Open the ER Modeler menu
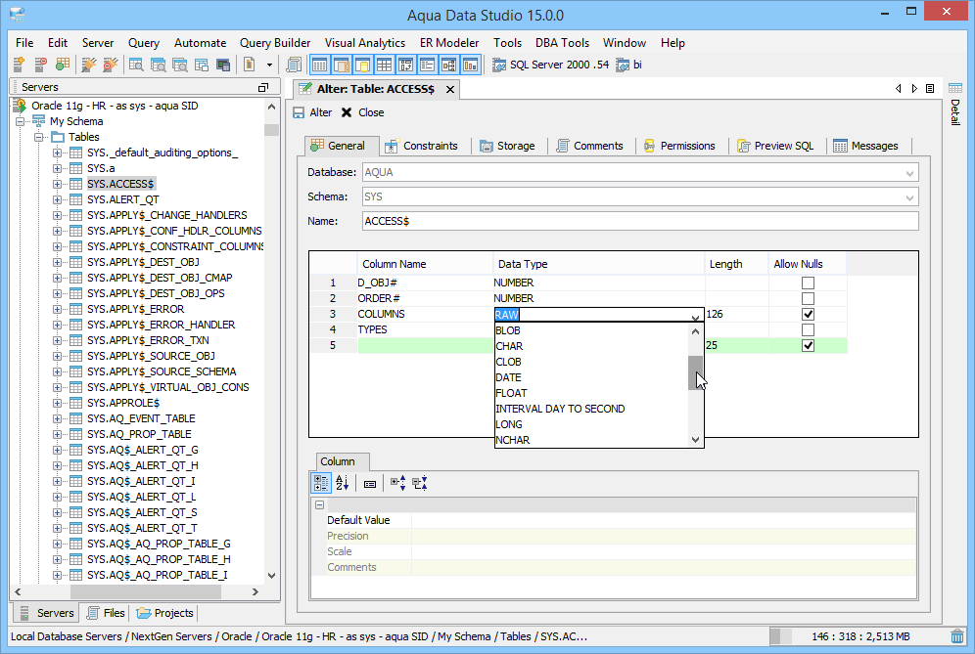Screen dimensions: 975x654 point(449,43)
